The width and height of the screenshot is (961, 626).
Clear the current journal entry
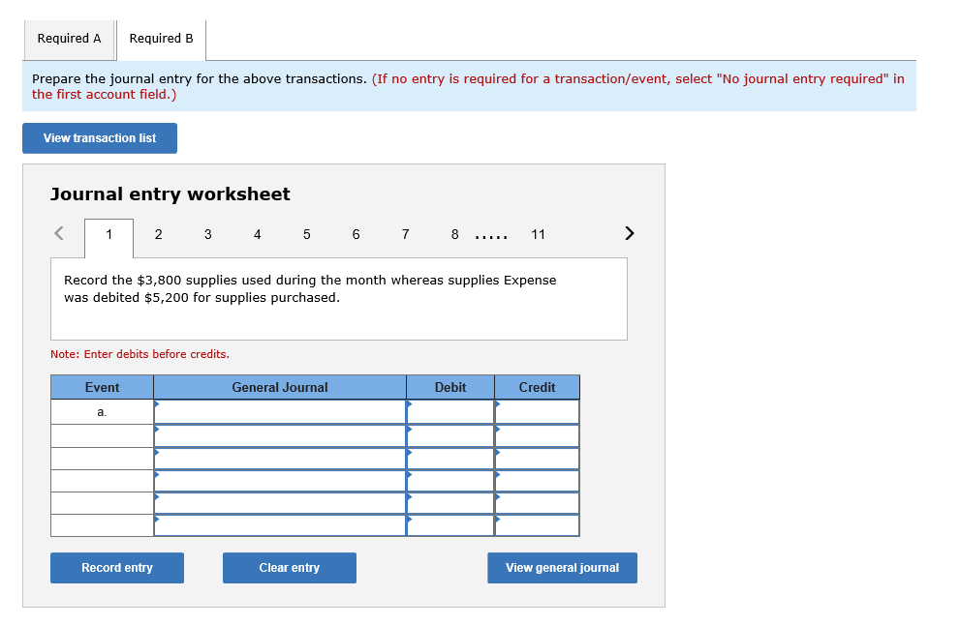289,567
